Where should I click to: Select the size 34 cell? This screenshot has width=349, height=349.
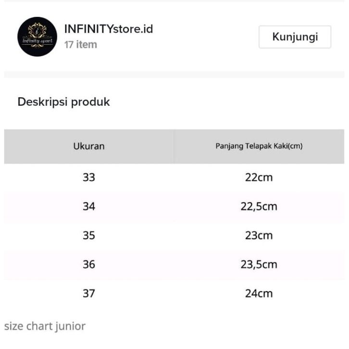click(x=89, y=206)
